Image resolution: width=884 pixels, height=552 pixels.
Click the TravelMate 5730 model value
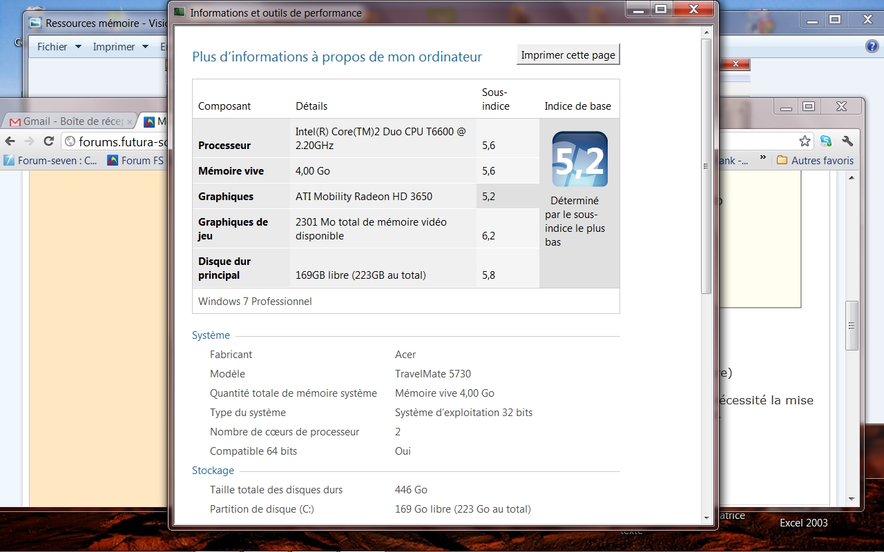[433, 374]
